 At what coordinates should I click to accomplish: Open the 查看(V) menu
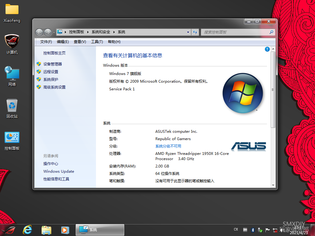80,42
